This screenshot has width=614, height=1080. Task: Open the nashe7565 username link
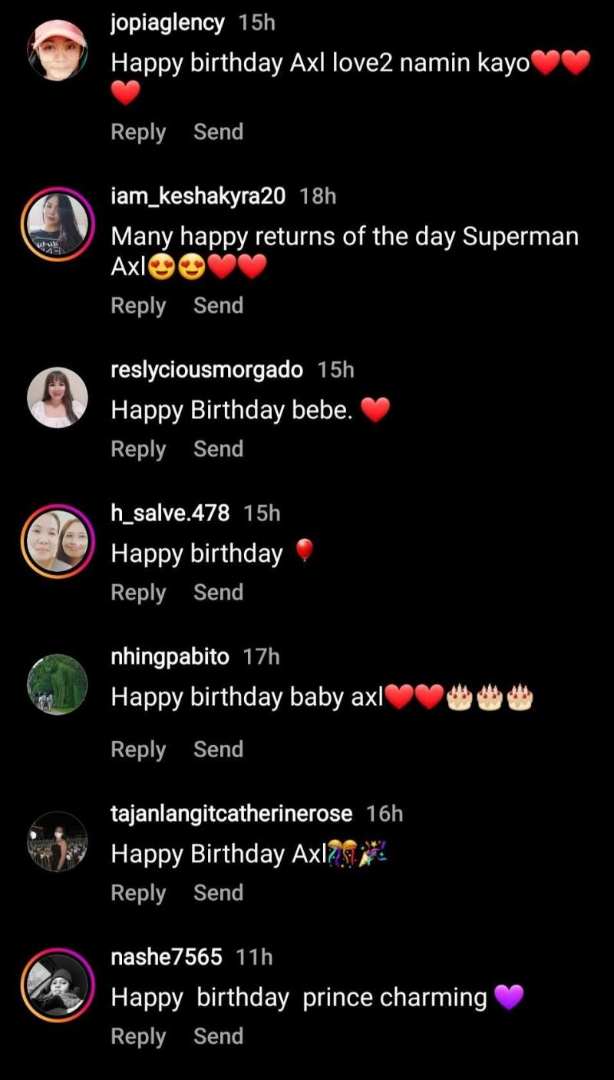tap(167, 957)
